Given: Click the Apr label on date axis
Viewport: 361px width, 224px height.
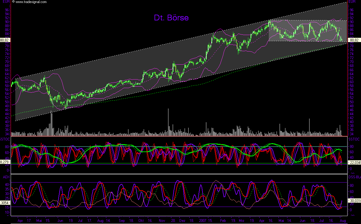Looking at the screenshot, I should [x=21, y=220].
